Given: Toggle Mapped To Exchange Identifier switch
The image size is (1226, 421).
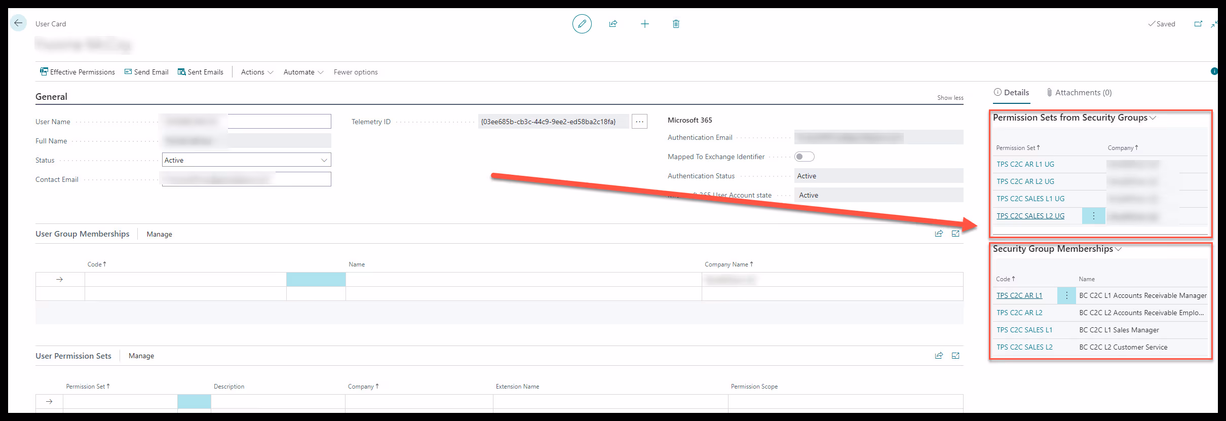Looking at the screenshot, I should coord(804,157).
